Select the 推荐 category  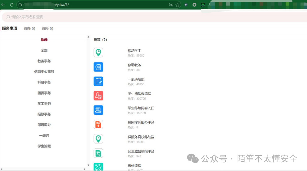click(x=44, y=40)
